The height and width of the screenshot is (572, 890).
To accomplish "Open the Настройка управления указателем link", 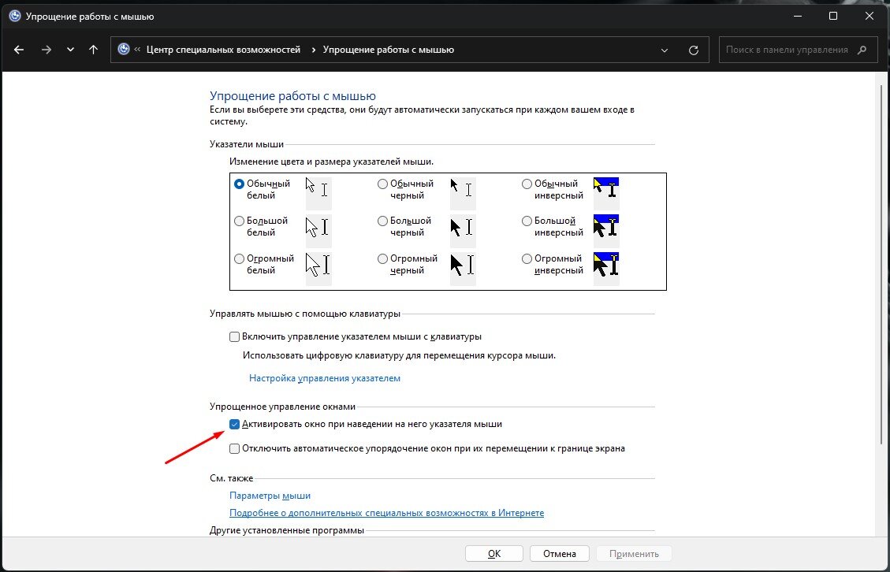I will click(325, 378).
